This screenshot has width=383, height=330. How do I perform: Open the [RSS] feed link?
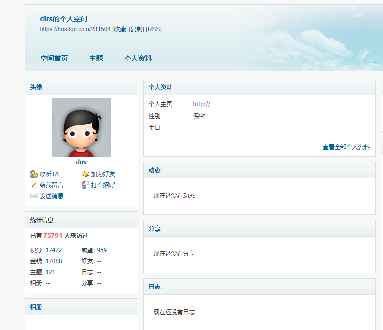pos(154,29)
